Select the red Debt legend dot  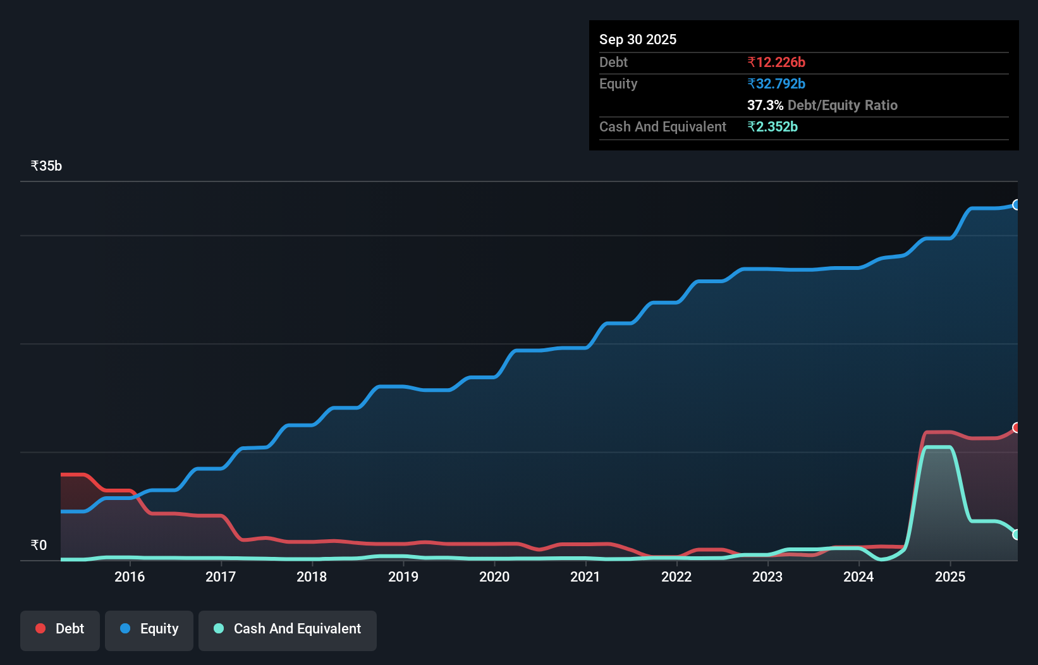(40, 628)
